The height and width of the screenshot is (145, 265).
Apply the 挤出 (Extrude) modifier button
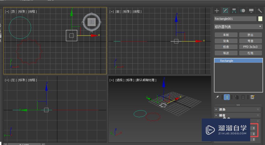[250, 35]
